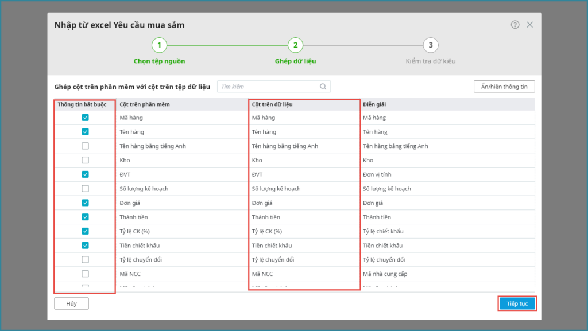
Task: Open data column cell for Tỷ lệ CK (%)
Action: click(x=304, y=231)
